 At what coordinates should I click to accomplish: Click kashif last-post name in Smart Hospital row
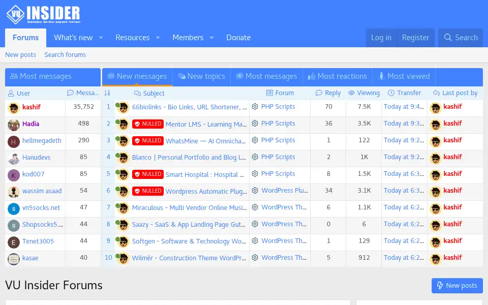point(452,174)
